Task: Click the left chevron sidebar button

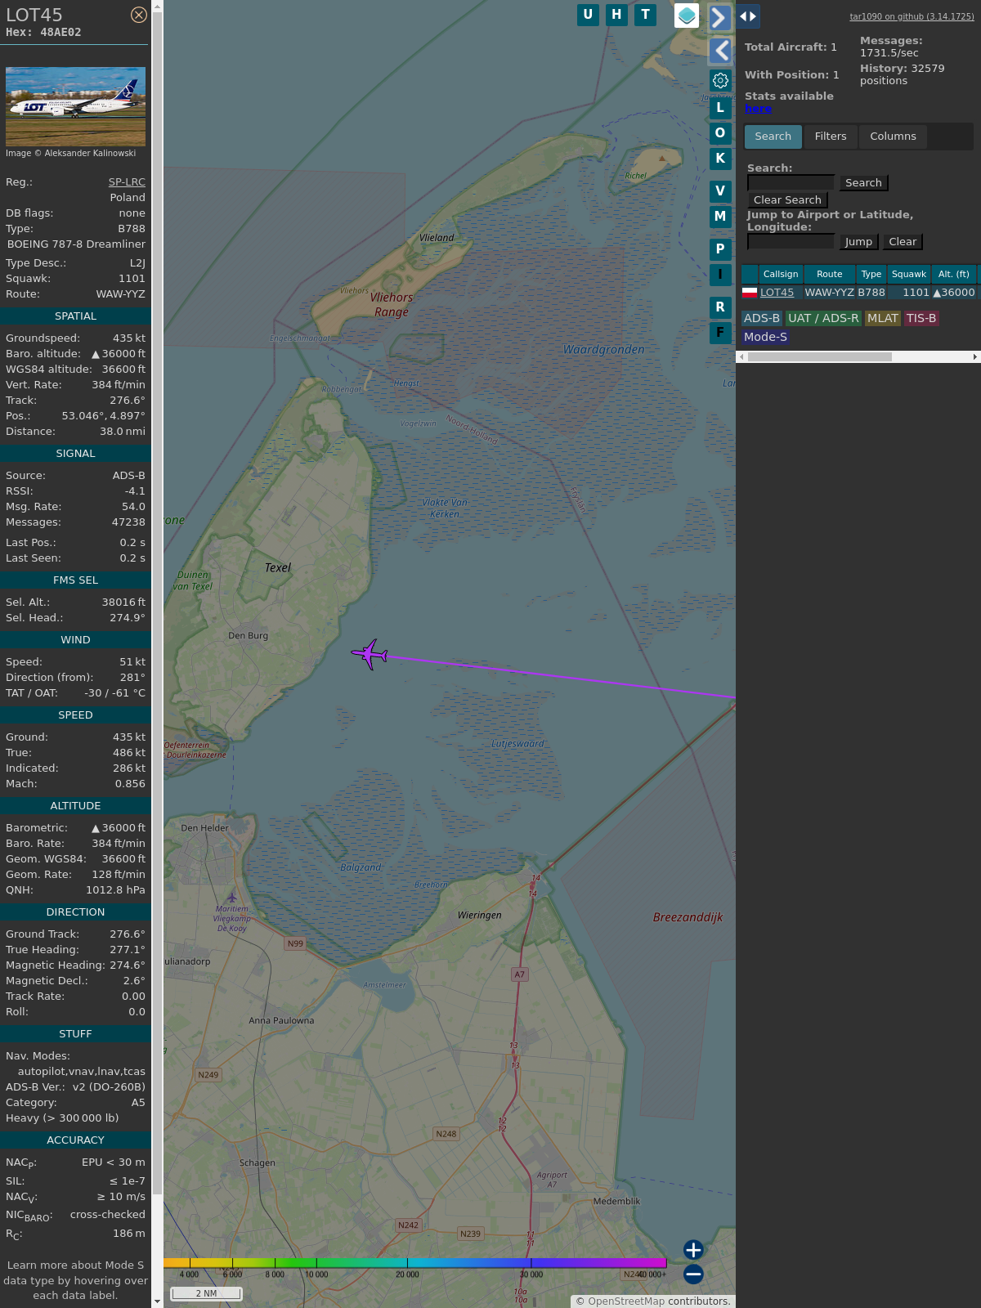Action: pos(720,51)
